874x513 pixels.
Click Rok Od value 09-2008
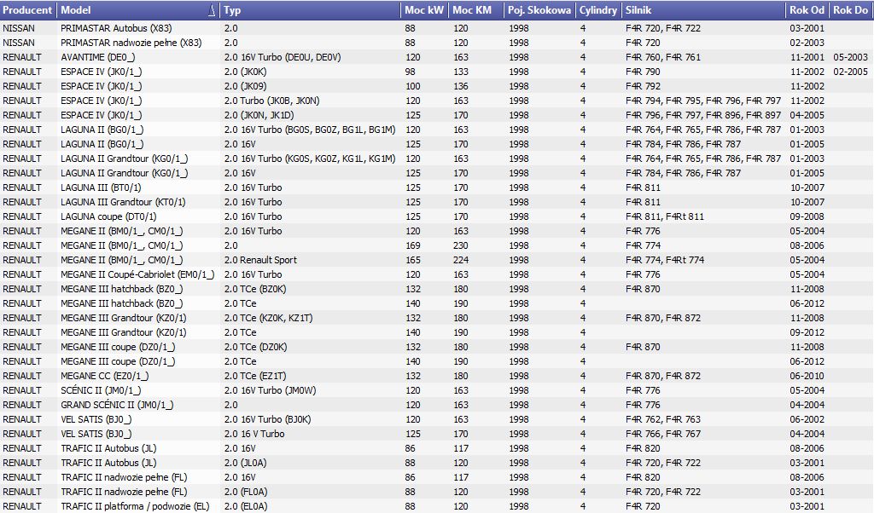point(807,216)
